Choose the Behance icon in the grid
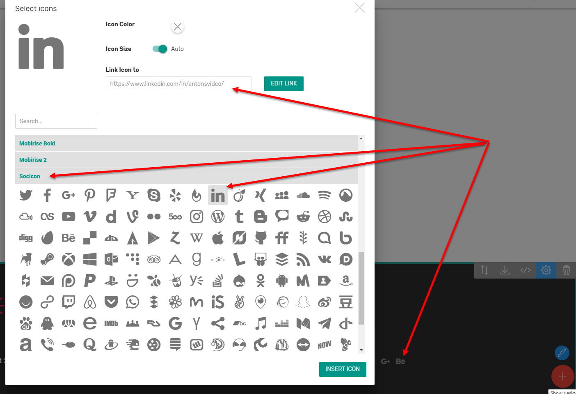Image resolution: width=576 pixels, height=394 pixels. pyautogui.click(x=69, y=238)
